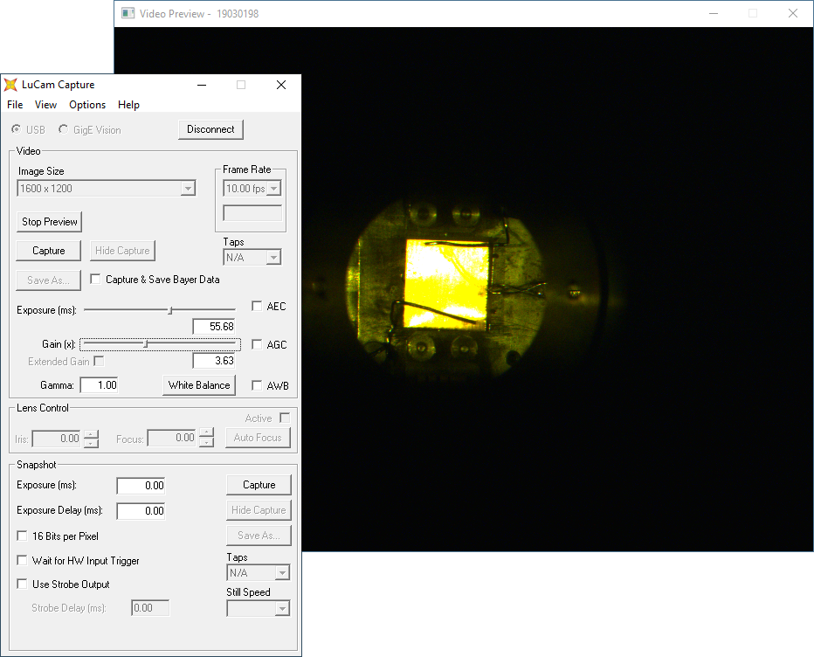Toggle the AEC auto exposure checkbox
The height and width of the screenshot is (657, 814).
pyautogui.click(x=257, y=306)
